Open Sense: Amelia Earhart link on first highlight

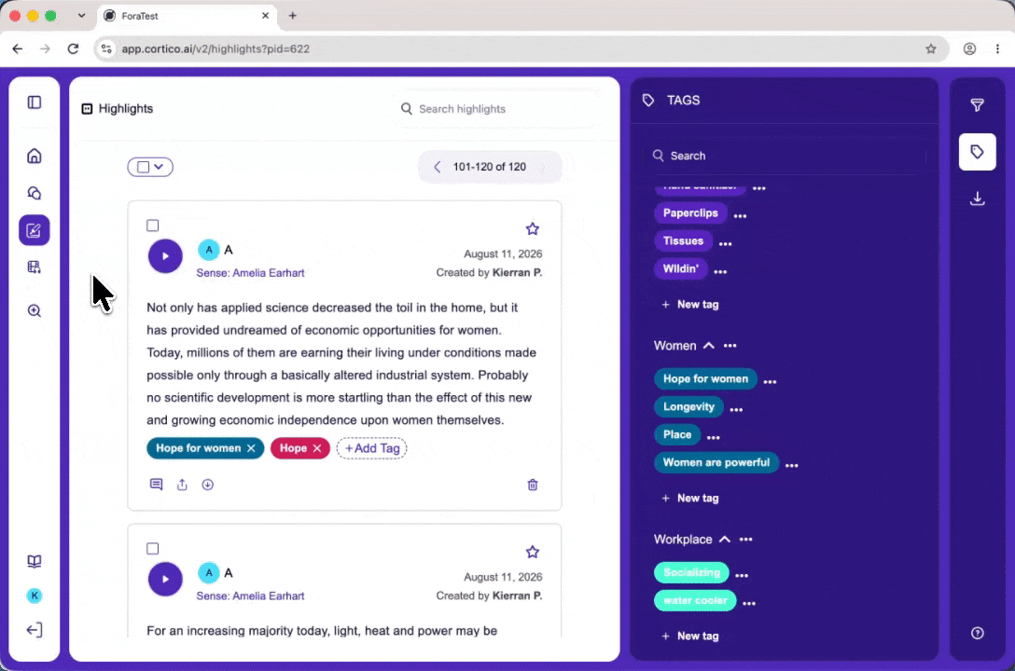tap(251, 273)
